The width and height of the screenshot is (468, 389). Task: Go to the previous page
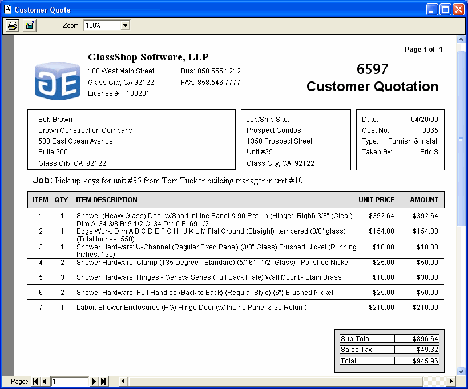pyautogui.click(x=45, y=382)
